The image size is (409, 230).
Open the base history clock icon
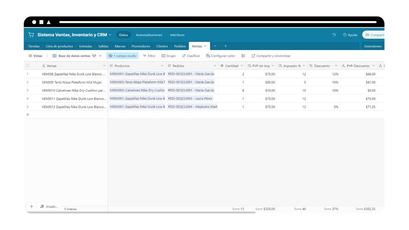click(334, 35)
